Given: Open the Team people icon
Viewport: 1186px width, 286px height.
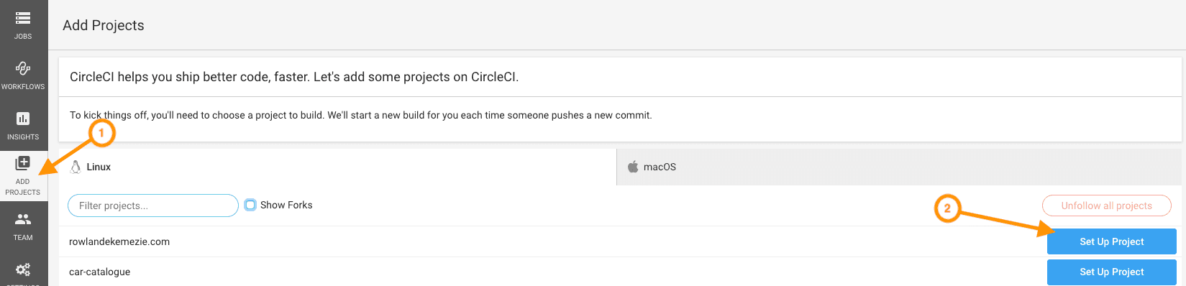Looking at the screenshot, I should point(23,219).
